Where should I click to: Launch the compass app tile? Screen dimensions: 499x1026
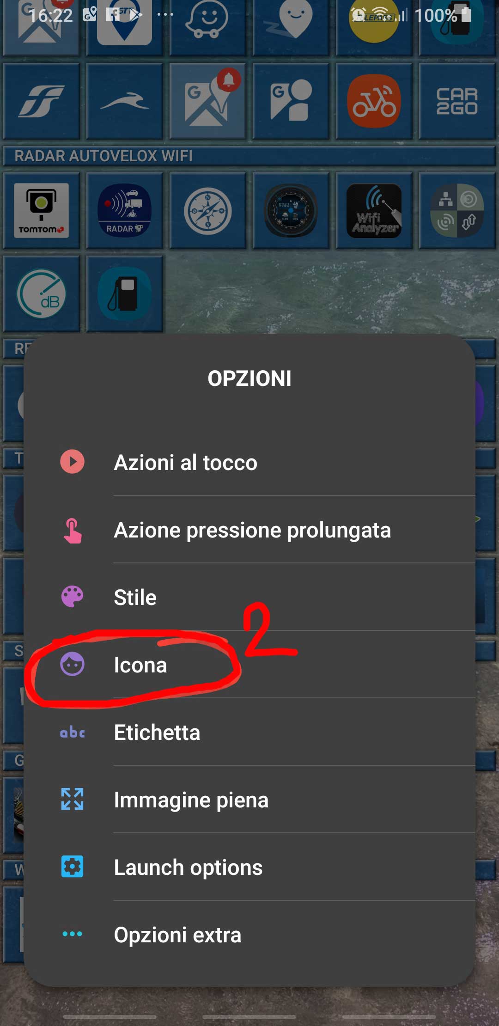[207, 211]
